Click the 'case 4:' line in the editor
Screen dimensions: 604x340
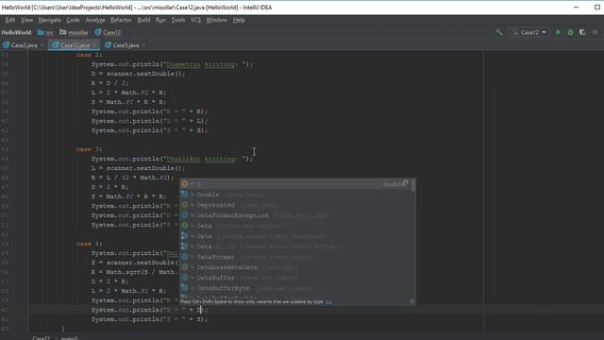click(89, 244)
